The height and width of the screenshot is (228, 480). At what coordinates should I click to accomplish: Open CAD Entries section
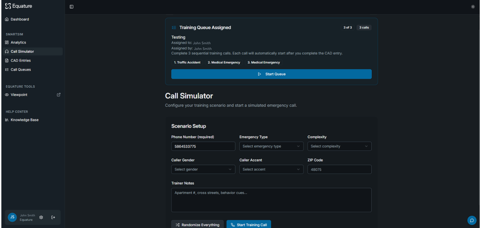(x=21, y=60)
